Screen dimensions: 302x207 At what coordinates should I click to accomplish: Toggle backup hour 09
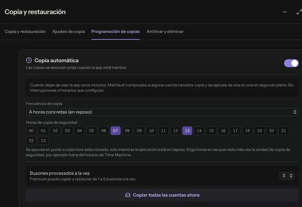point(139,131)
